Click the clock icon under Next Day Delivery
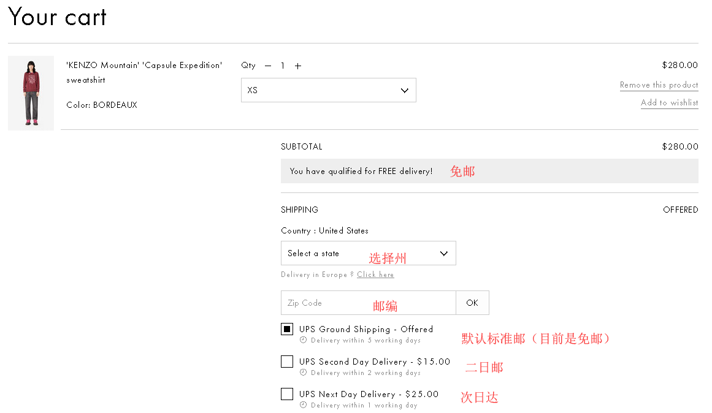 point(303,405)
